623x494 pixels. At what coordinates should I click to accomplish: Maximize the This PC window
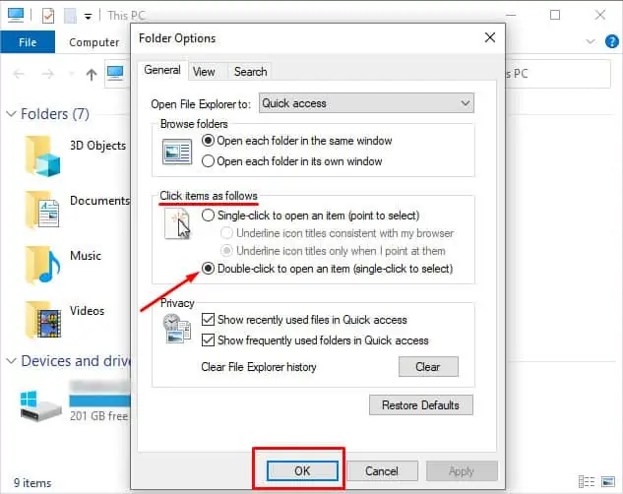(x=555, y=15)
